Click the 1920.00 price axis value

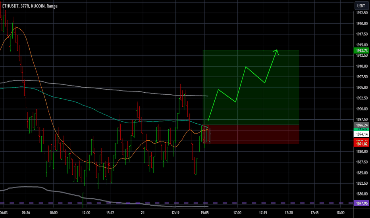pyautogui.click(x=362, y=23)
